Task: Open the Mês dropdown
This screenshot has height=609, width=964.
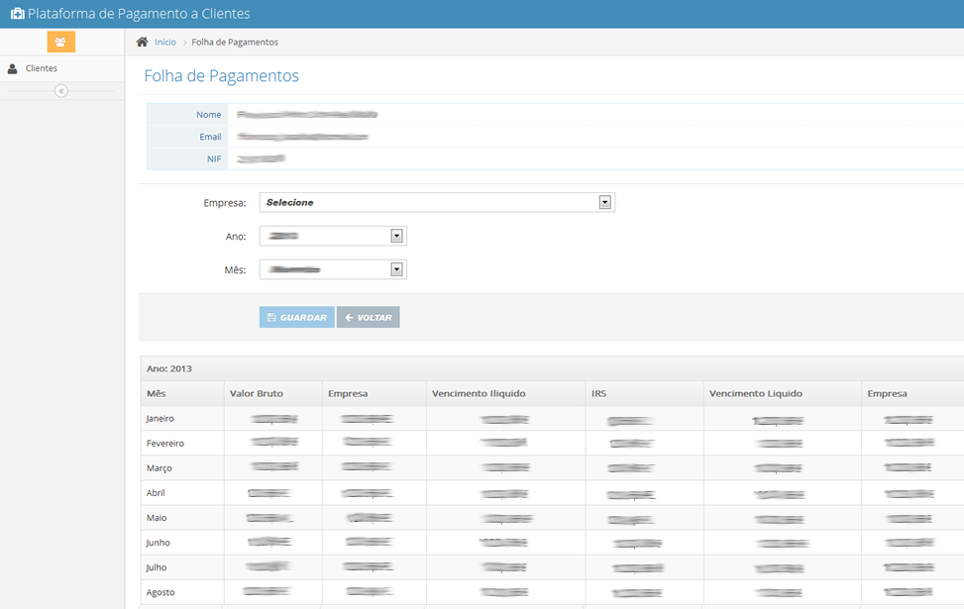Action: 333,269
